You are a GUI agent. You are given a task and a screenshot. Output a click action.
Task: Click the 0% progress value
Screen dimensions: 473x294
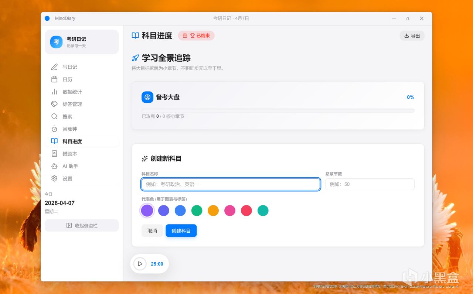point(411,98)
